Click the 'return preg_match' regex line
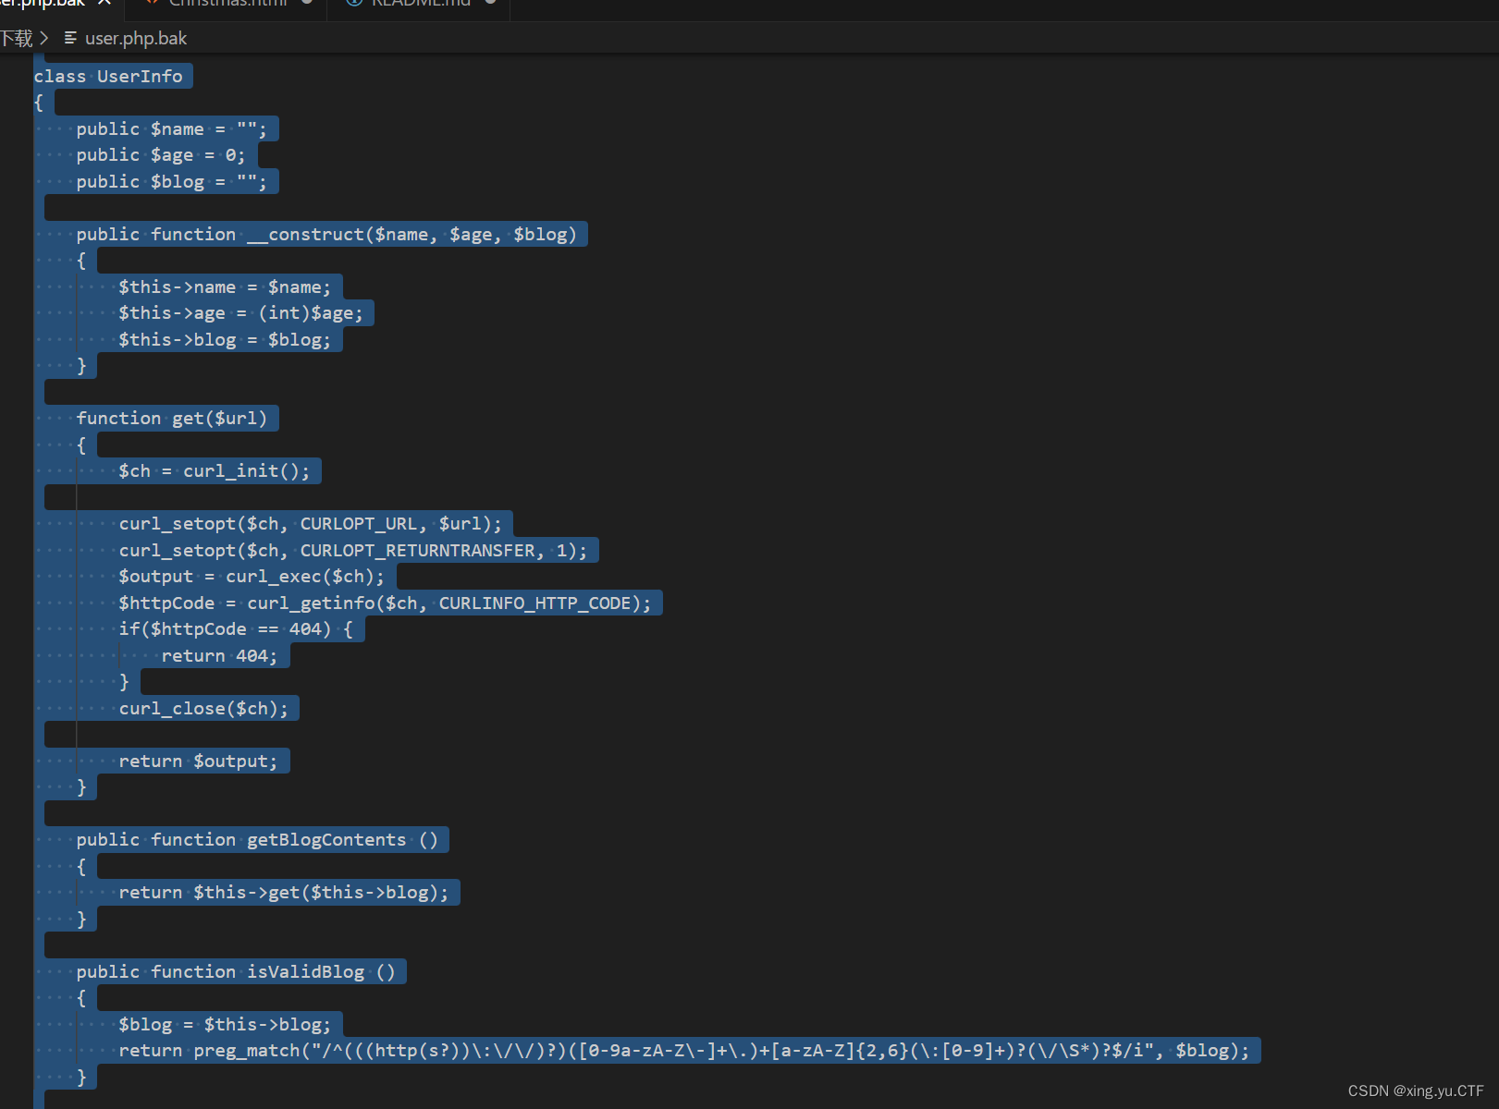 point(684,1051)
